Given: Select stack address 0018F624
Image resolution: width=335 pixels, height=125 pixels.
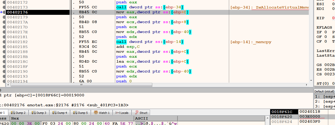Looking at the screenshot, I should click(282, 122).
